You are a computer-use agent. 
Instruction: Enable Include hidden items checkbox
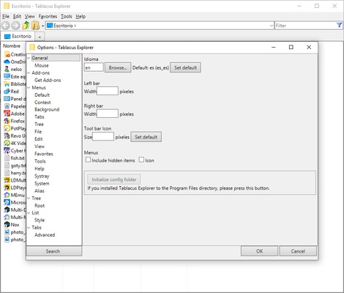(88, 160)
